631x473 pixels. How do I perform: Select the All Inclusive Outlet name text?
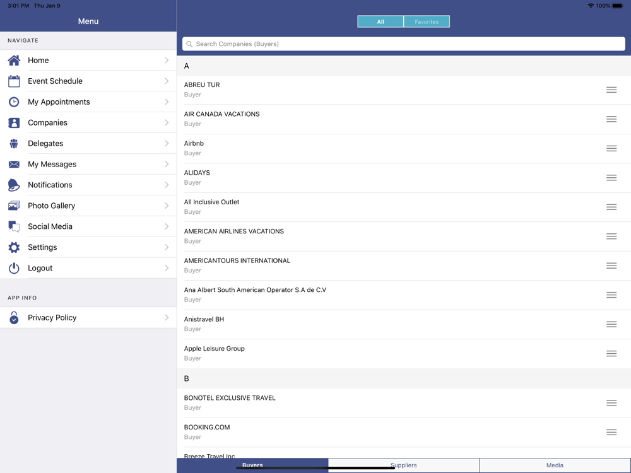(x=211, y=202)
